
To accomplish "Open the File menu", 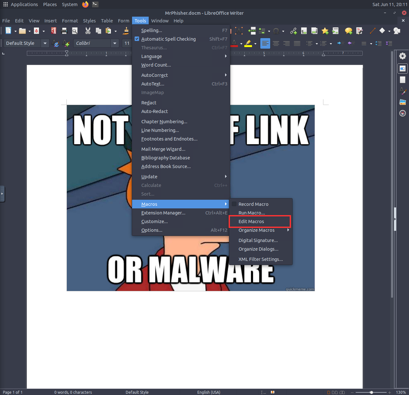I will (x=6, y=20).
